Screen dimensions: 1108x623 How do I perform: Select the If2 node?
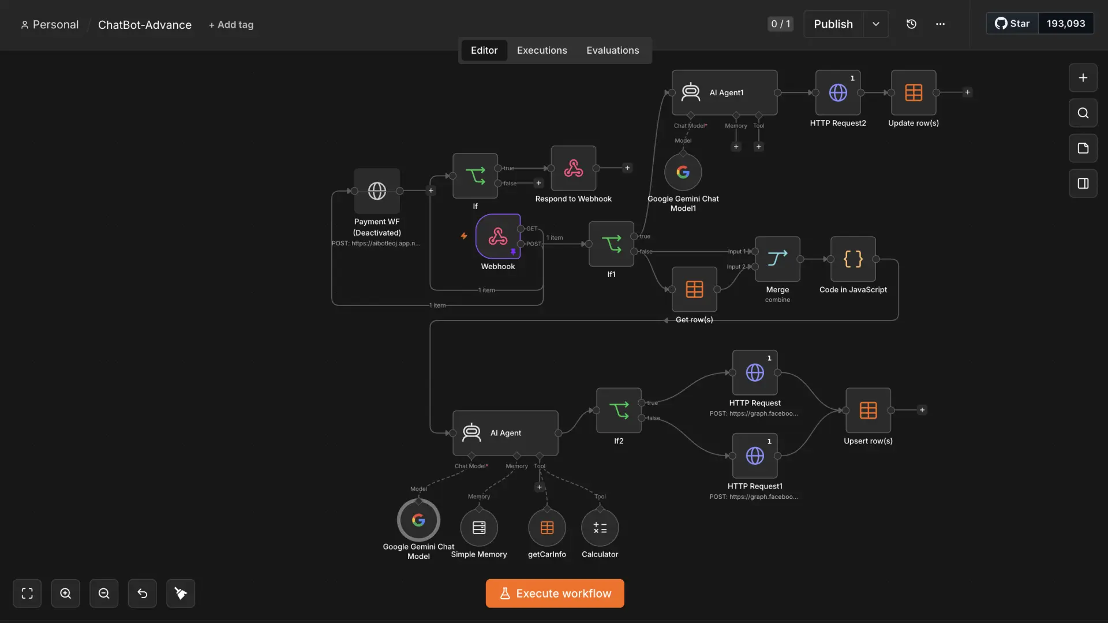[619, 411]
